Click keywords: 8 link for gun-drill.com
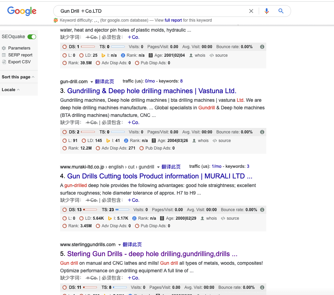The image size is (334, 295). 181,81
